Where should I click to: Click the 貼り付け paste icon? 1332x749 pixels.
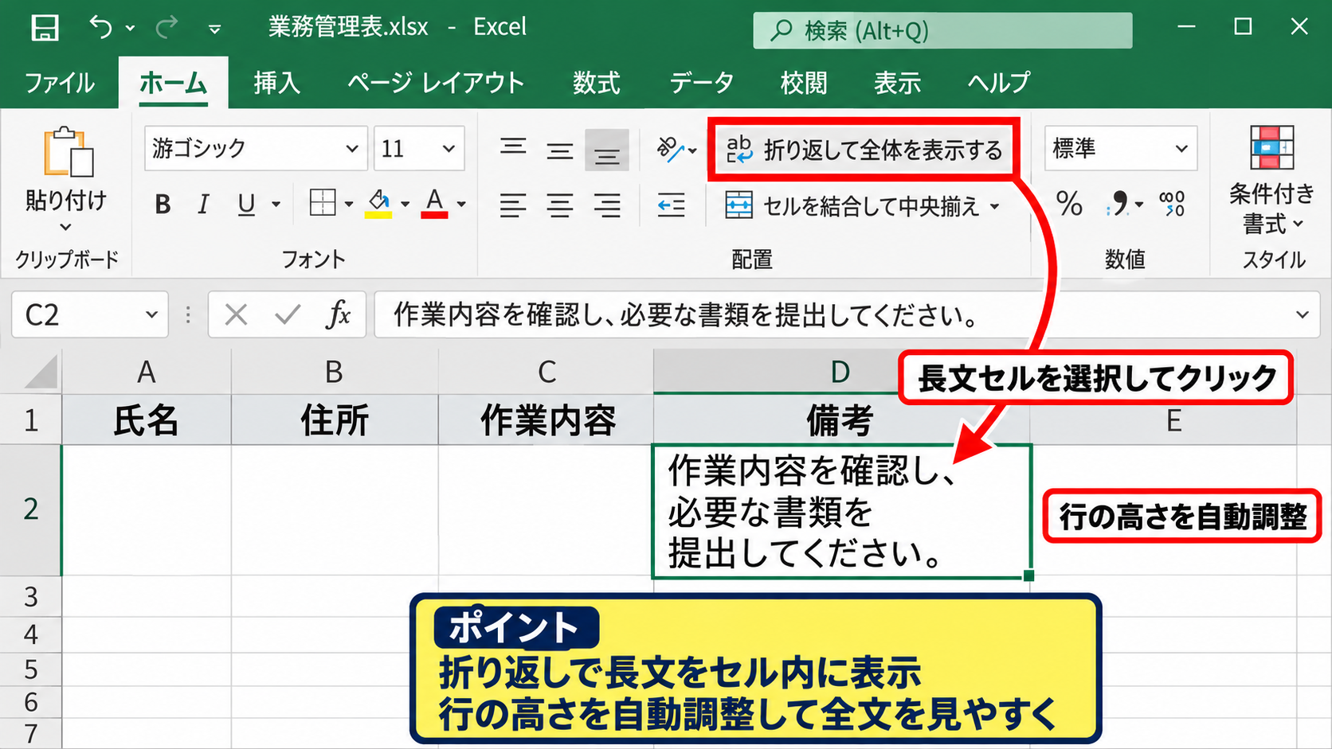coord(68,151)
